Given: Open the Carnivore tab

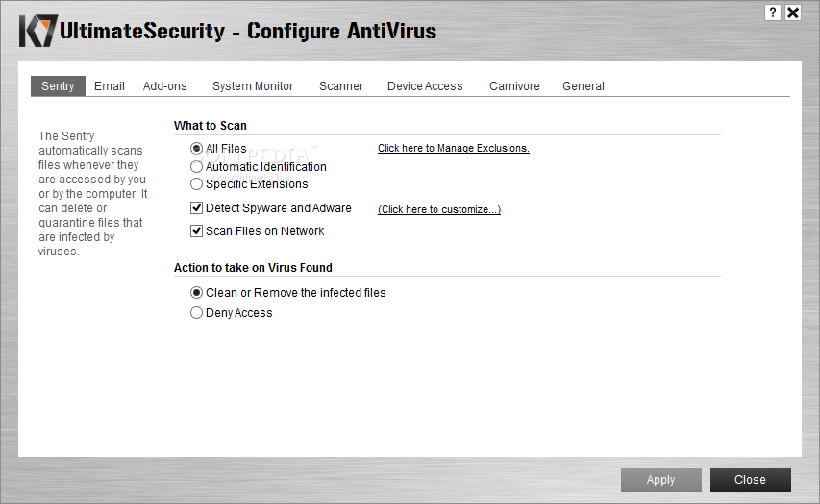Looking at the screenshot, I should click(514, 86).
